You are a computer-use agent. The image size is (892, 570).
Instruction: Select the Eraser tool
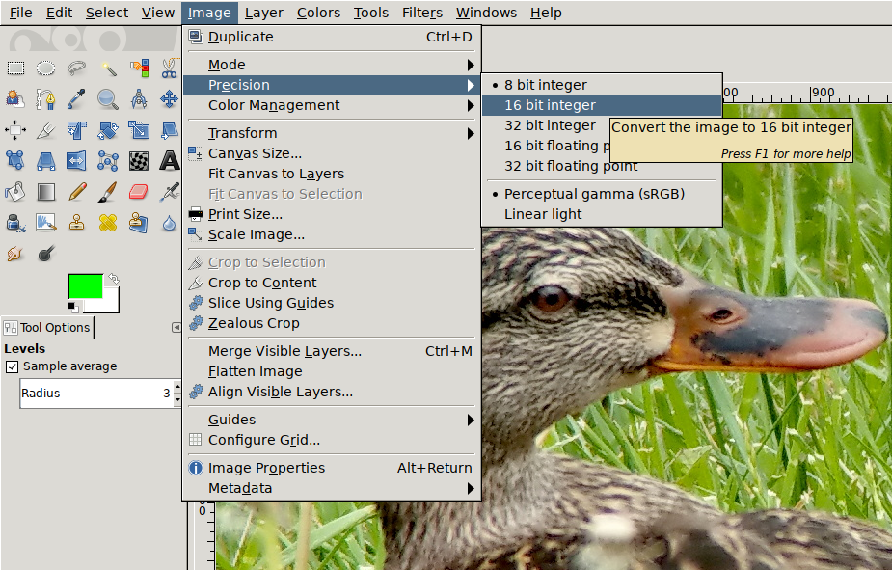(139, 191)
